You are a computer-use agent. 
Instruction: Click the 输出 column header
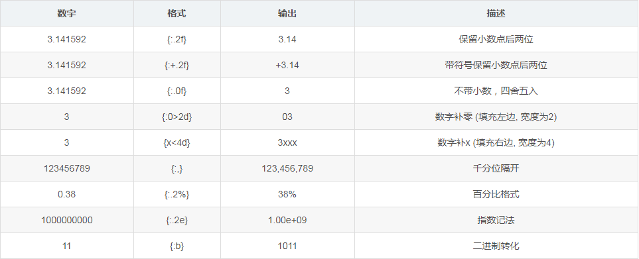(287, 13)
